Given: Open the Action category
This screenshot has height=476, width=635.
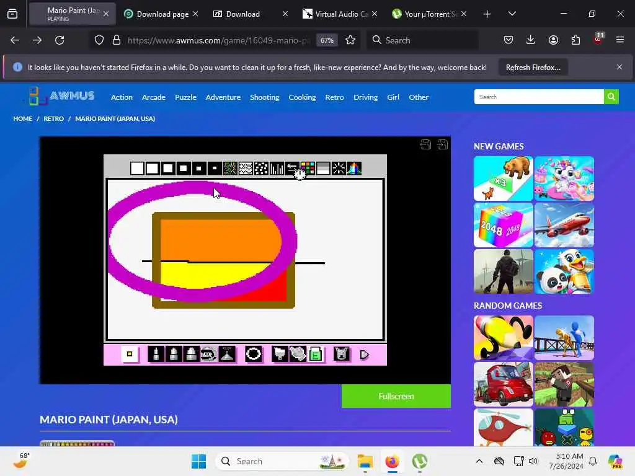Looking at the screenshot, I should point(122,97).
